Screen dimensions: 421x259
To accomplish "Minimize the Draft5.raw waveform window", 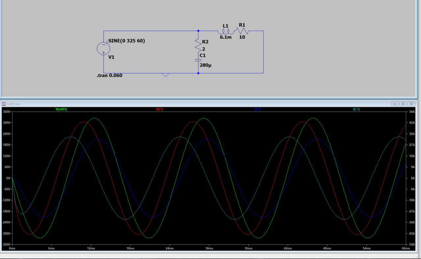I will (x=395, y=104).
